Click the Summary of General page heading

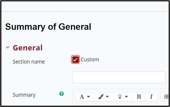(48, 27)
